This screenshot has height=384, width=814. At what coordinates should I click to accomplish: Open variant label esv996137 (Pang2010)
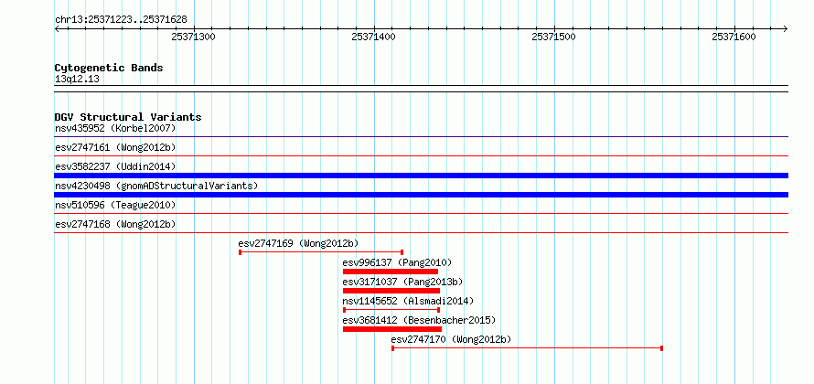tap(397, 262)
